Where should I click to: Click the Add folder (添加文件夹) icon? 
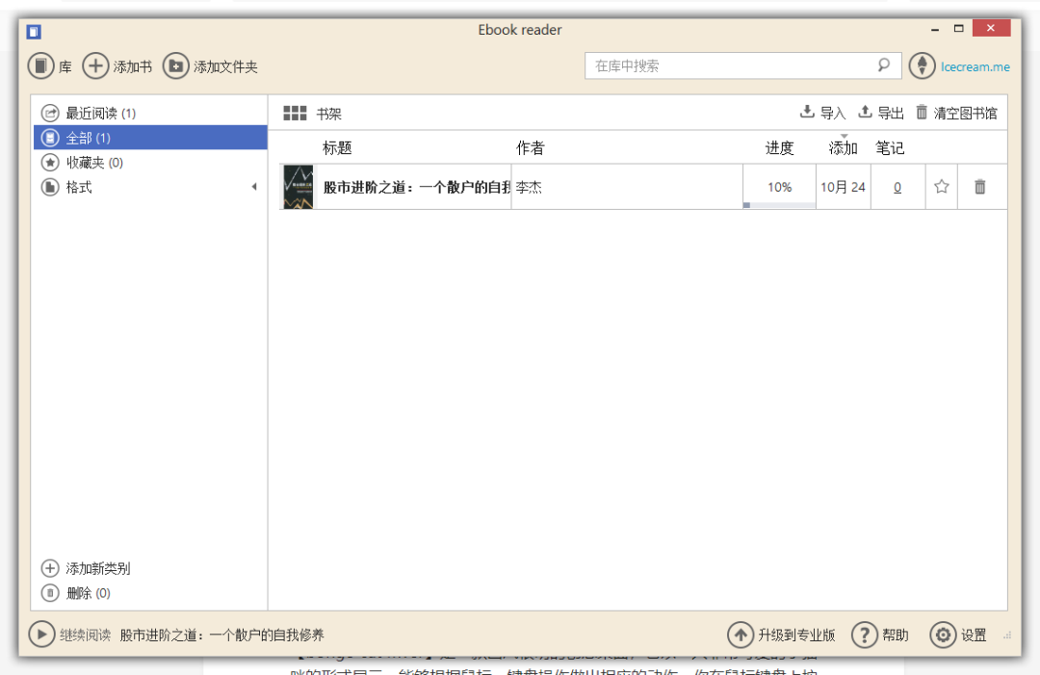[176, 66]
